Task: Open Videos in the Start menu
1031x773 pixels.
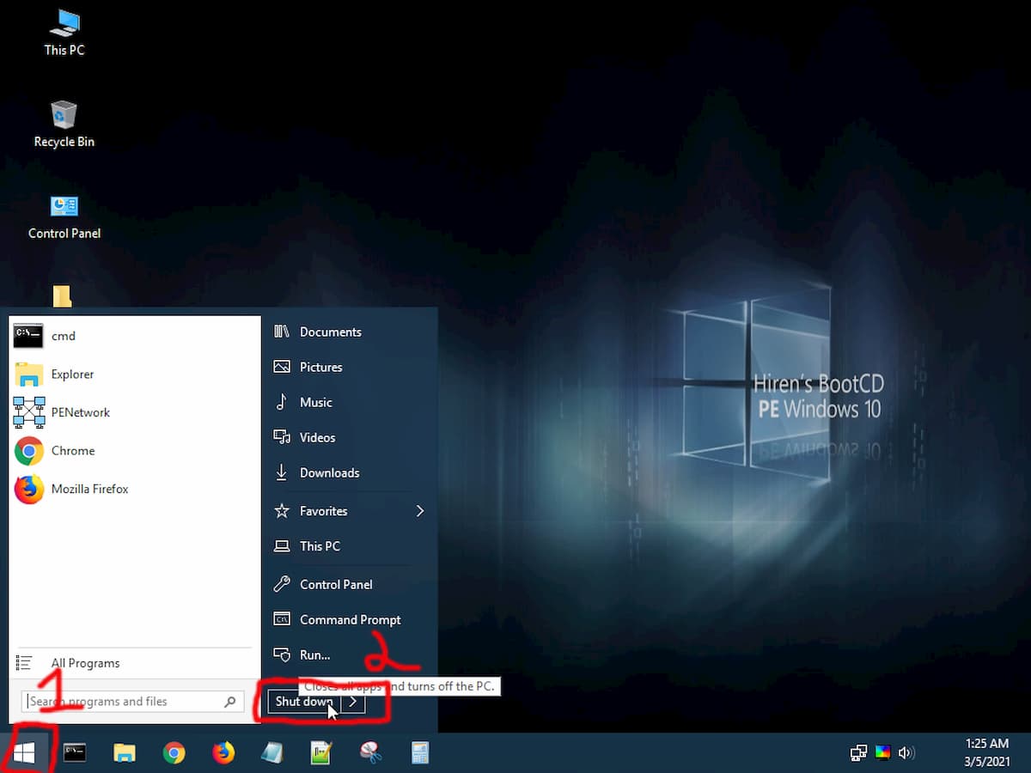Action: click(350, 437)
